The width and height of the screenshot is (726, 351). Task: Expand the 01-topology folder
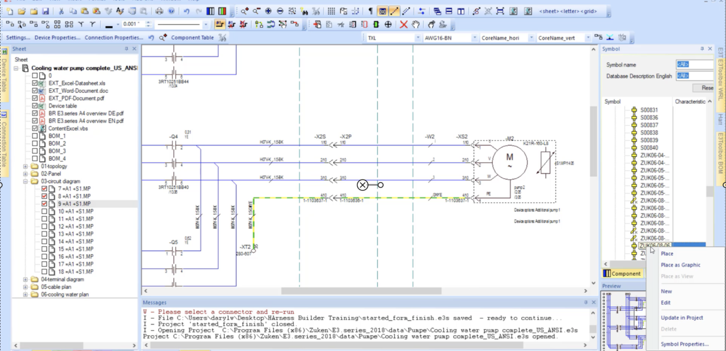click(26, 166)
